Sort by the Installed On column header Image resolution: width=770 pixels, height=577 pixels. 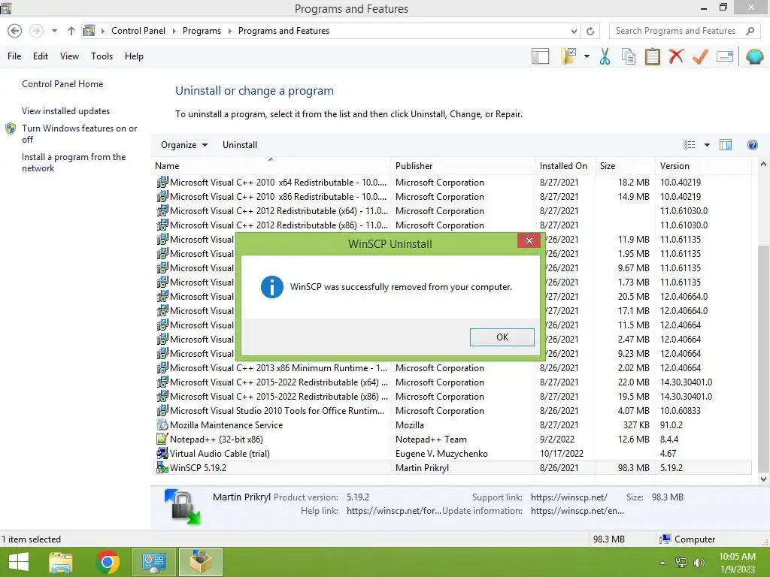click(563, 166)
